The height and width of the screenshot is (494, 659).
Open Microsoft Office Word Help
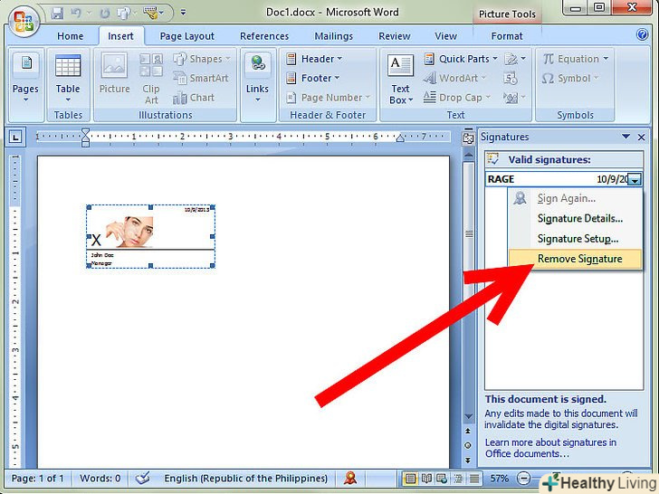[x=642, y=34]
